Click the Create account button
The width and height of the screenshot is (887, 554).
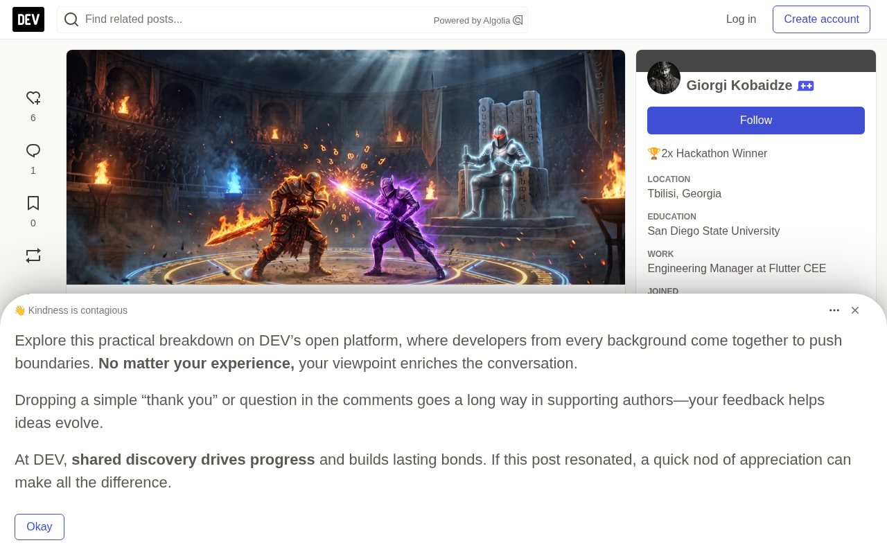coord(821,19)
